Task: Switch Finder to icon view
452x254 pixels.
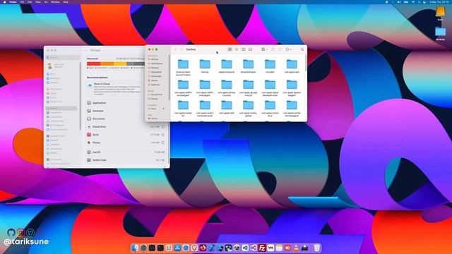Action: coord(230,49)
